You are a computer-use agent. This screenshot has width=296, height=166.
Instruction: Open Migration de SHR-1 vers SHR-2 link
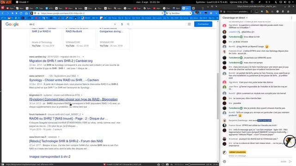tap(61, 61)
